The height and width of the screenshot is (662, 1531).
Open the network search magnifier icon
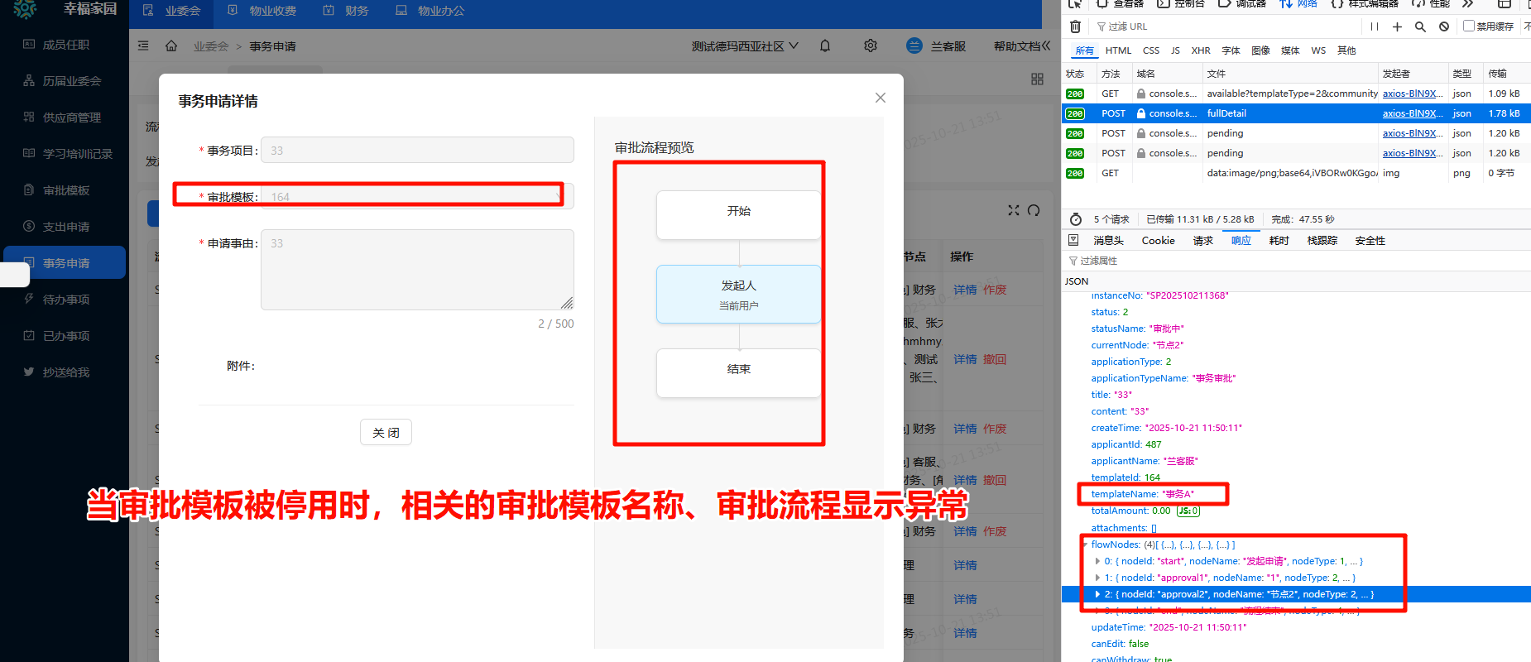tap(1420, 26)
